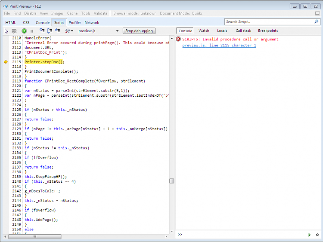Open the Cache menu

pos(72,13)
